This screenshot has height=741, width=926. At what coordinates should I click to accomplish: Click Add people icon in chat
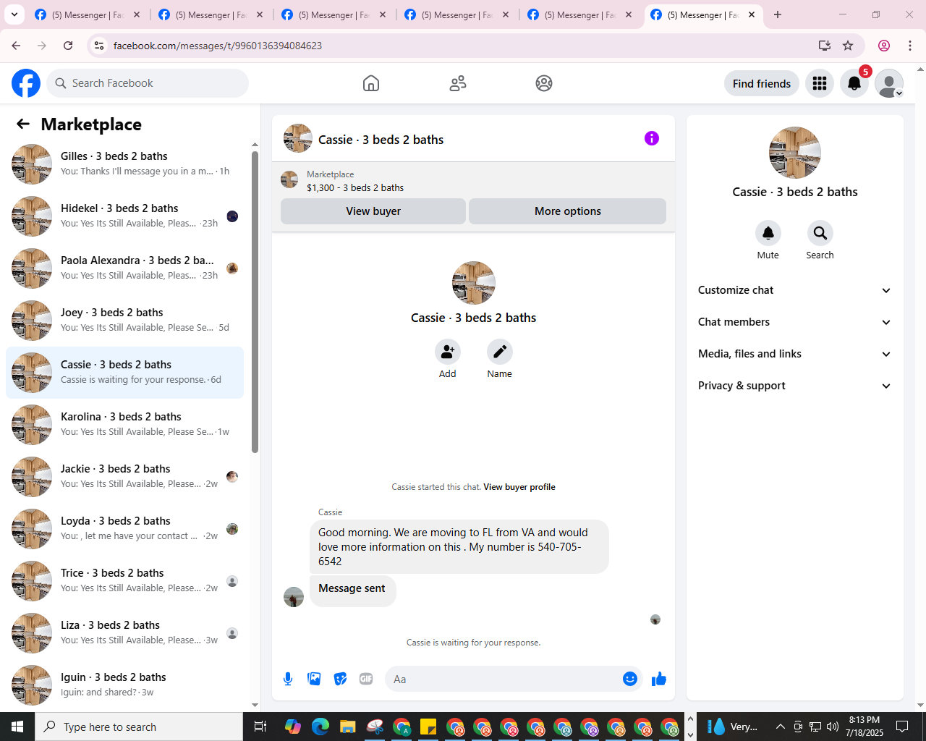(x=448, y=352)
